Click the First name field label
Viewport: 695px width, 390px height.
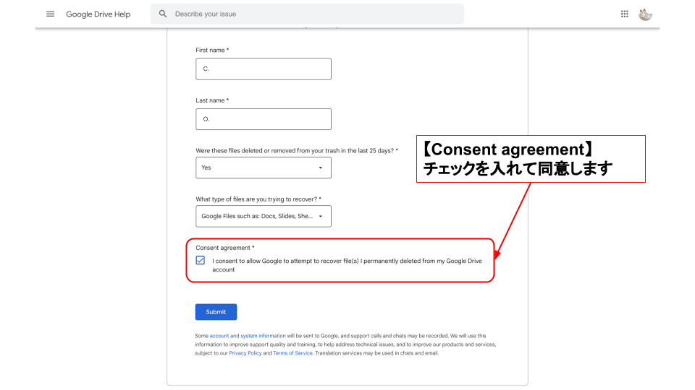(212, 50)
